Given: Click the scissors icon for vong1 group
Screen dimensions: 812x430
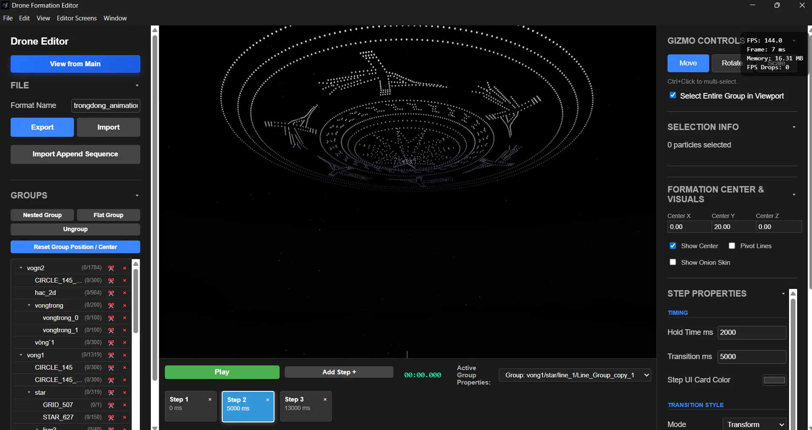Looking at the screenshot, I should 111,355.
